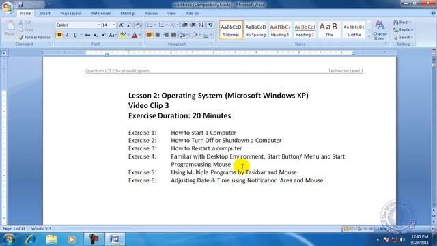This screenshot has height=246, width=437.
Task: Apply the red font color button
Action: coord(135,35)
